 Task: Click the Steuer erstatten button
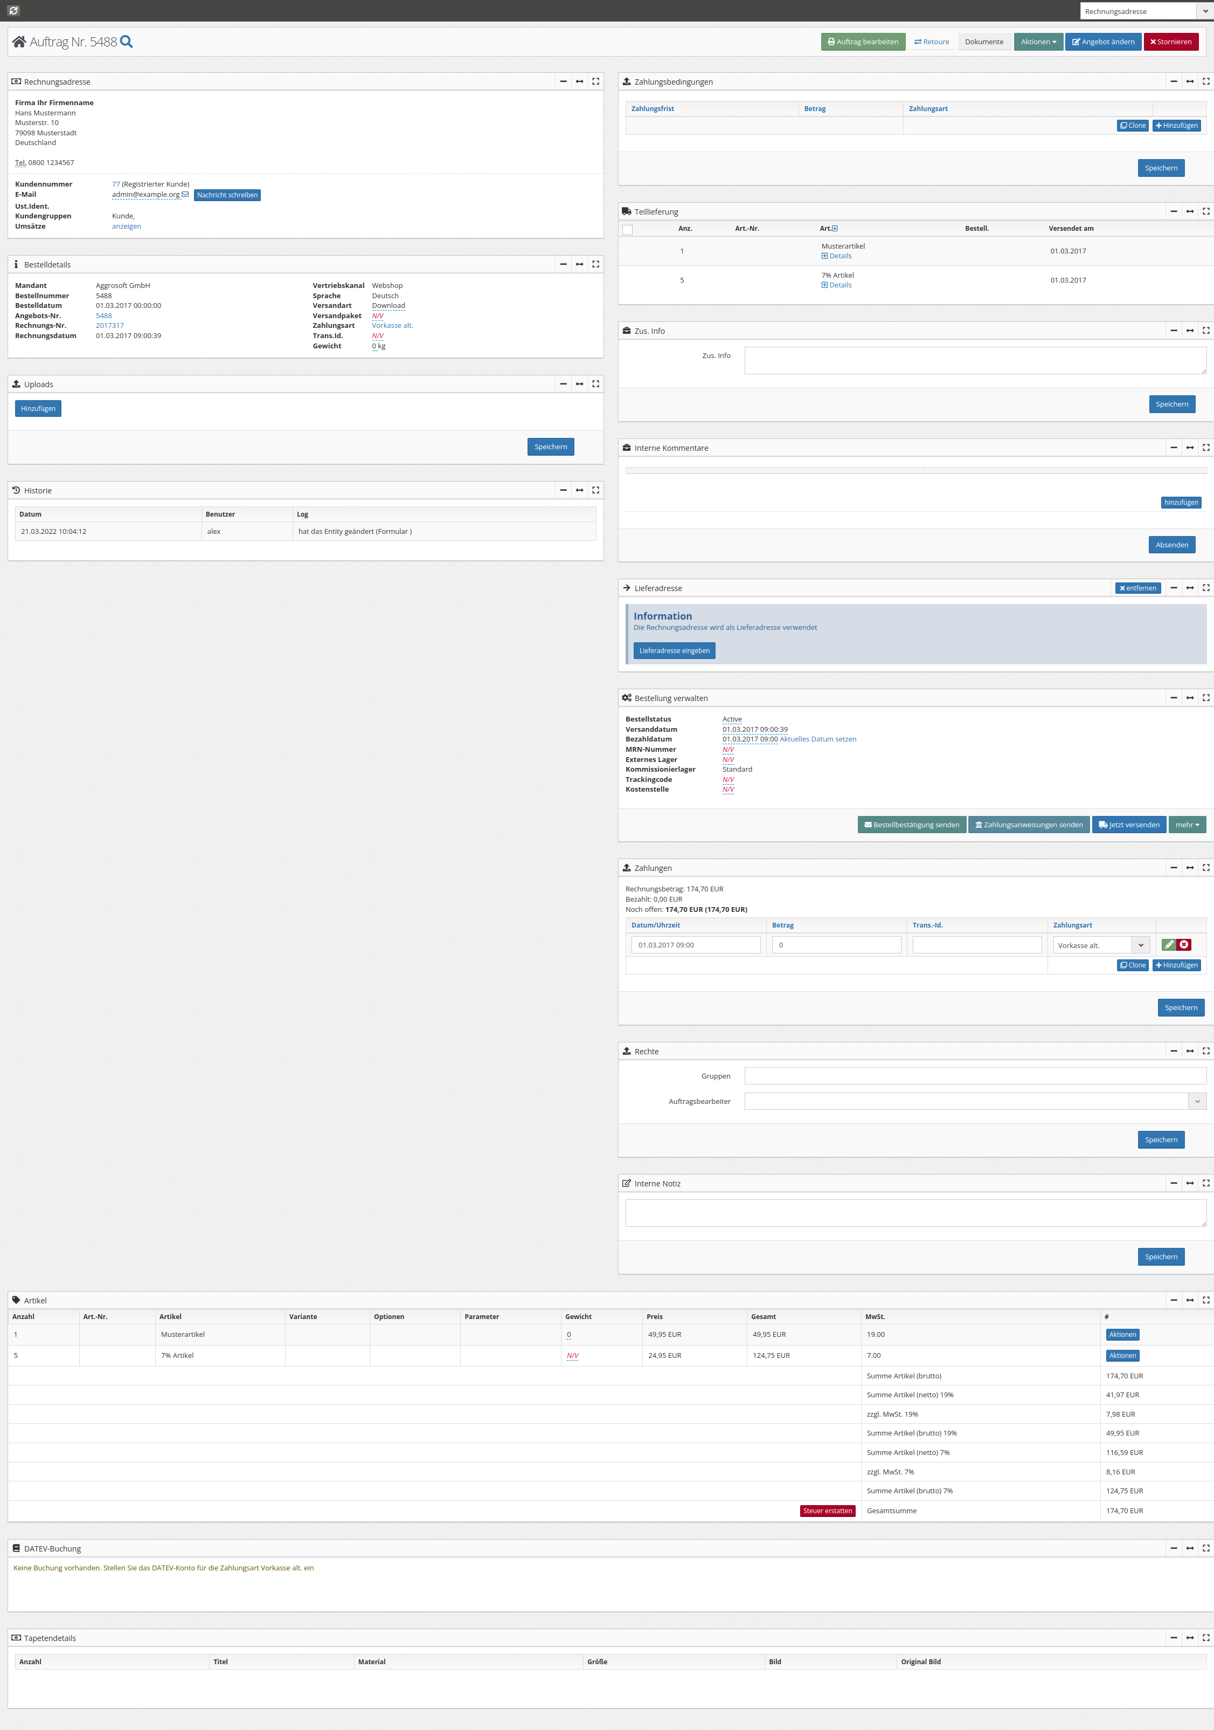pyautogui.click(x=828, y=1511)
